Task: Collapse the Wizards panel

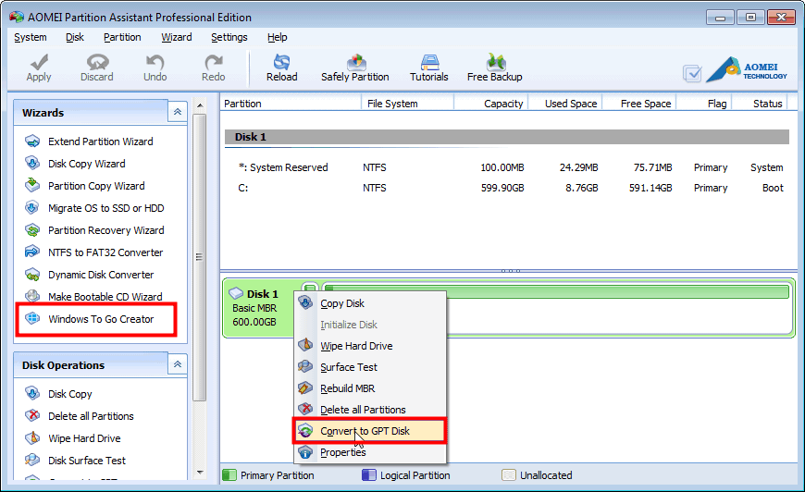Action: pyautogui.click(x=177, y=112)
